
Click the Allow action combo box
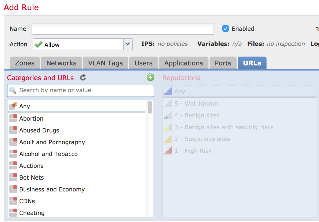tap(78, 45)
